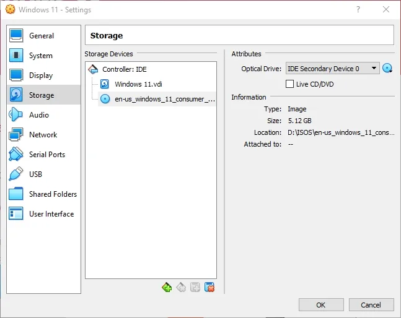This screenshot has width=401, height=318.
Task: Click the General monitor icon
Action: 16,35
